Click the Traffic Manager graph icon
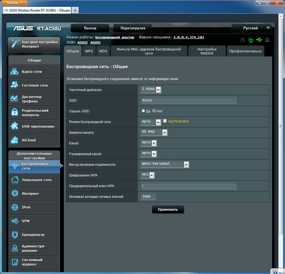 (x=14, y=98)
